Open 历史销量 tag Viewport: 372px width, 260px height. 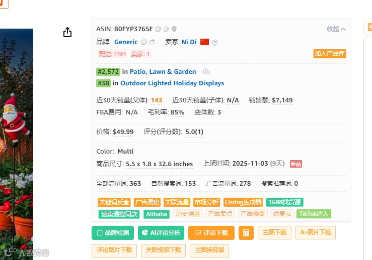click(x=188, y=214)
